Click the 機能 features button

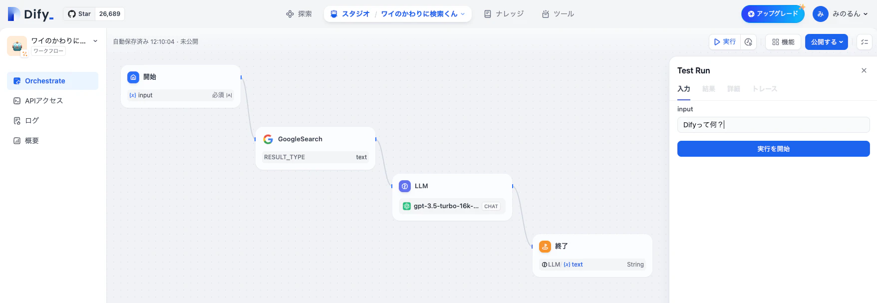783,42
